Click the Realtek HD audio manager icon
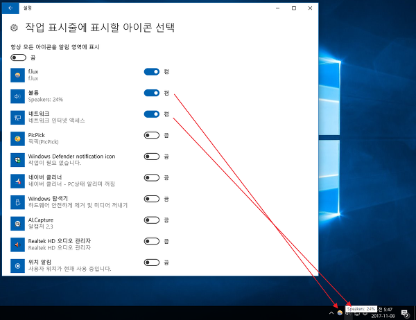The width and height of the screenshot is (416, 320). coord(17,245)
